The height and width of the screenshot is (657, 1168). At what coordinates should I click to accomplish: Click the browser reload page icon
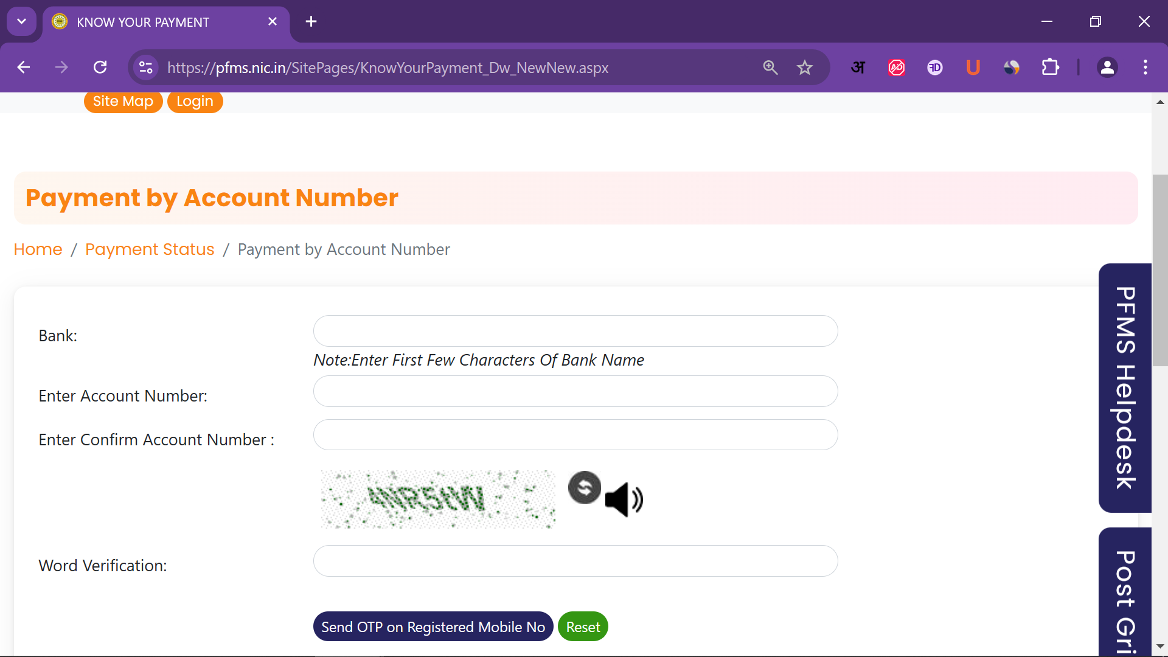coord(100,68)
